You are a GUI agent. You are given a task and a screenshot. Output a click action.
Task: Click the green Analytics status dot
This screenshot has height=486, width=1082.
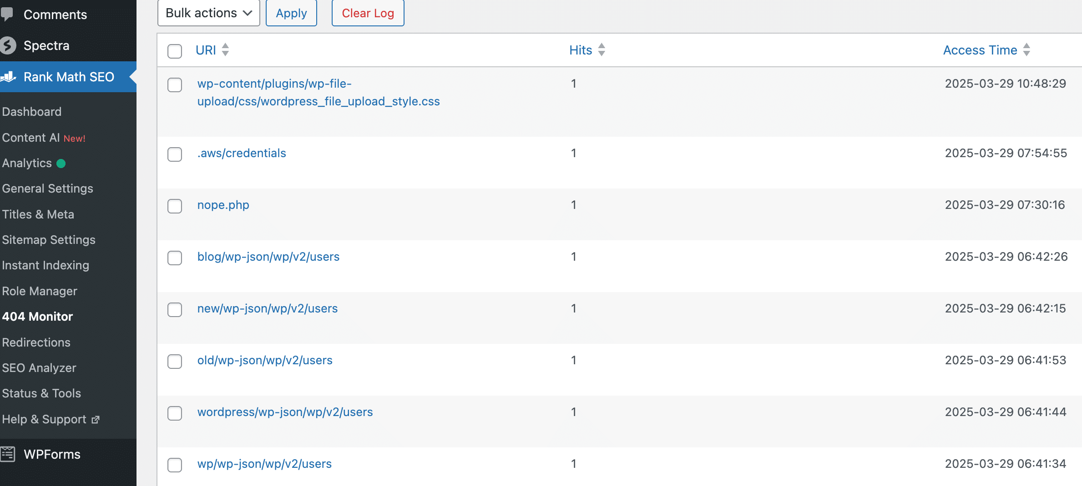tap(61, 164)
